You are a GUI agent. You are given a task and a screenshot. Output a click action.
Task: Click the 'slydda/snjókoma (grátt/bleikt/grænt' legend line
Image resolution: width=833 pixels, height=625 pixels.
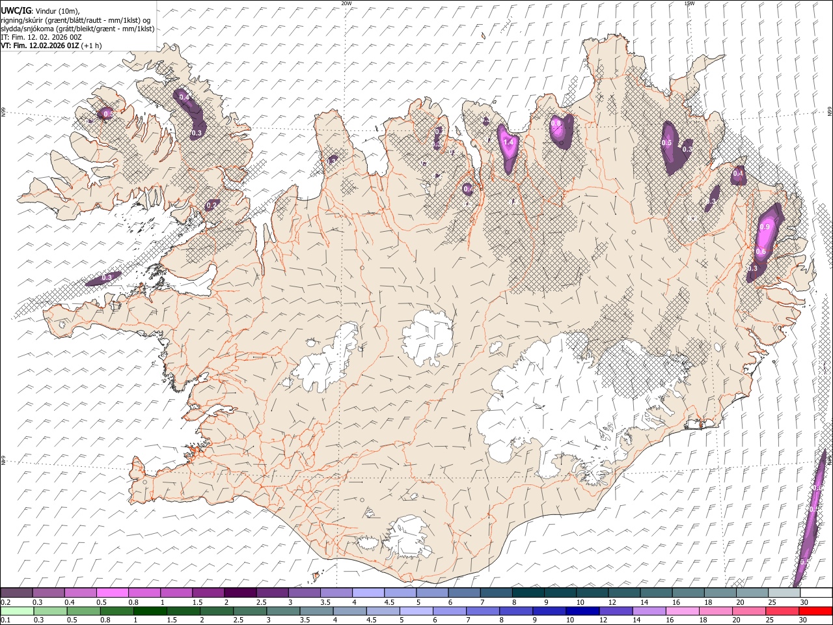pyautogui.click(x=77, y=29)
